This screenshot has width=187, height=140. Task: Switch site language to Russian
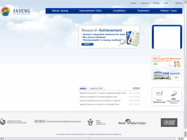pos(156,3)
